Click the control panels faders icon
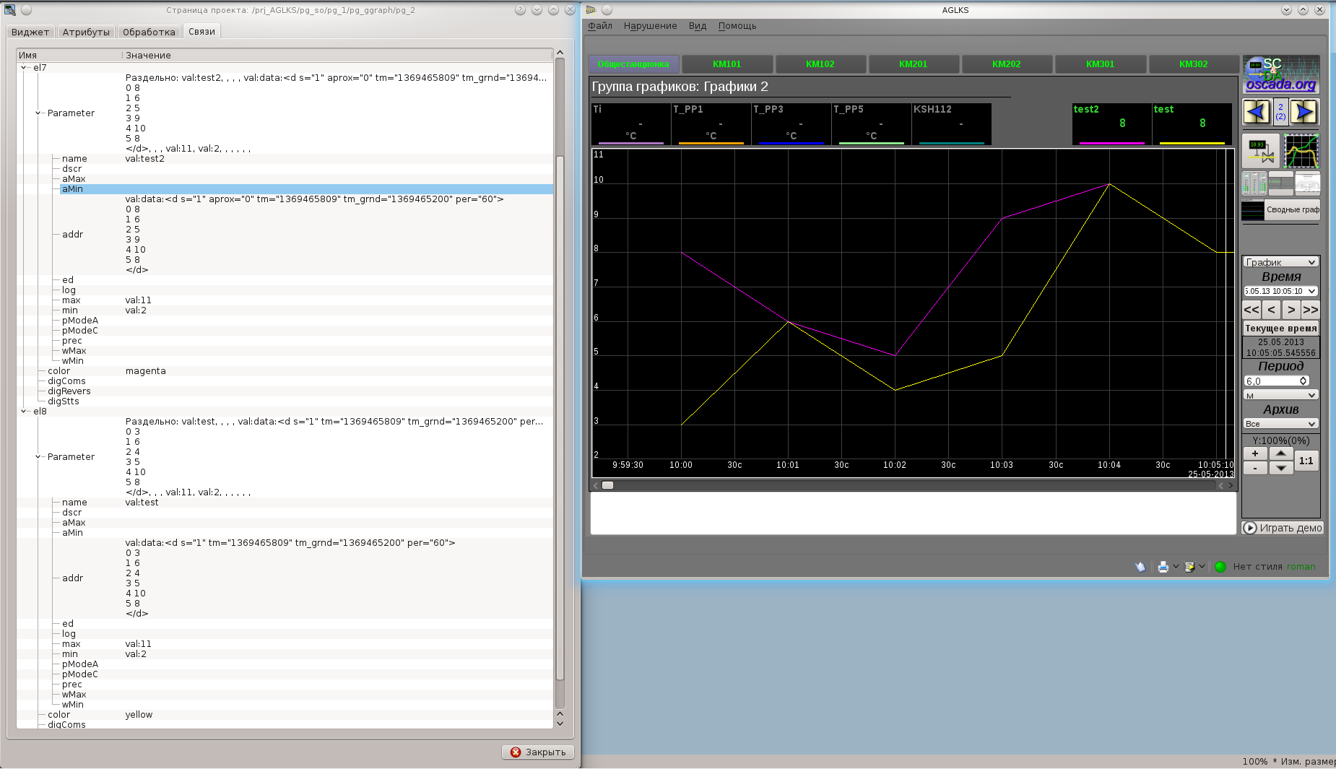The width and height of the screenshot is (1336, 769). tap(1254, 183)
